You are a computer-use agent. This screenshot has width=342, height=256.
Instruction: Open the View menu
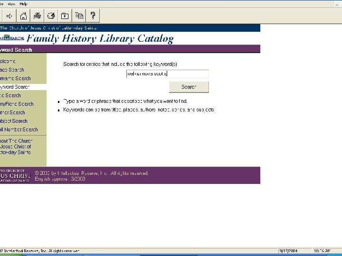(x=11, y=4)
